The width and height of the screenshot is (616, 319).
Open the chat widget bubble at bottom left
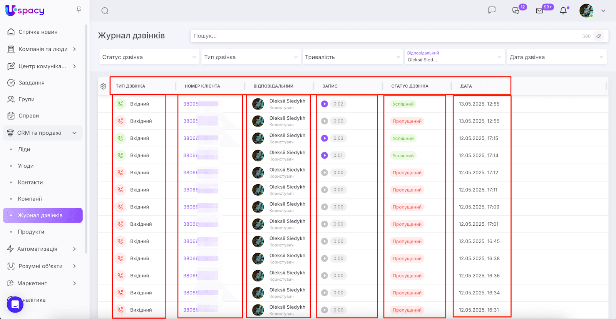(15, 304)
